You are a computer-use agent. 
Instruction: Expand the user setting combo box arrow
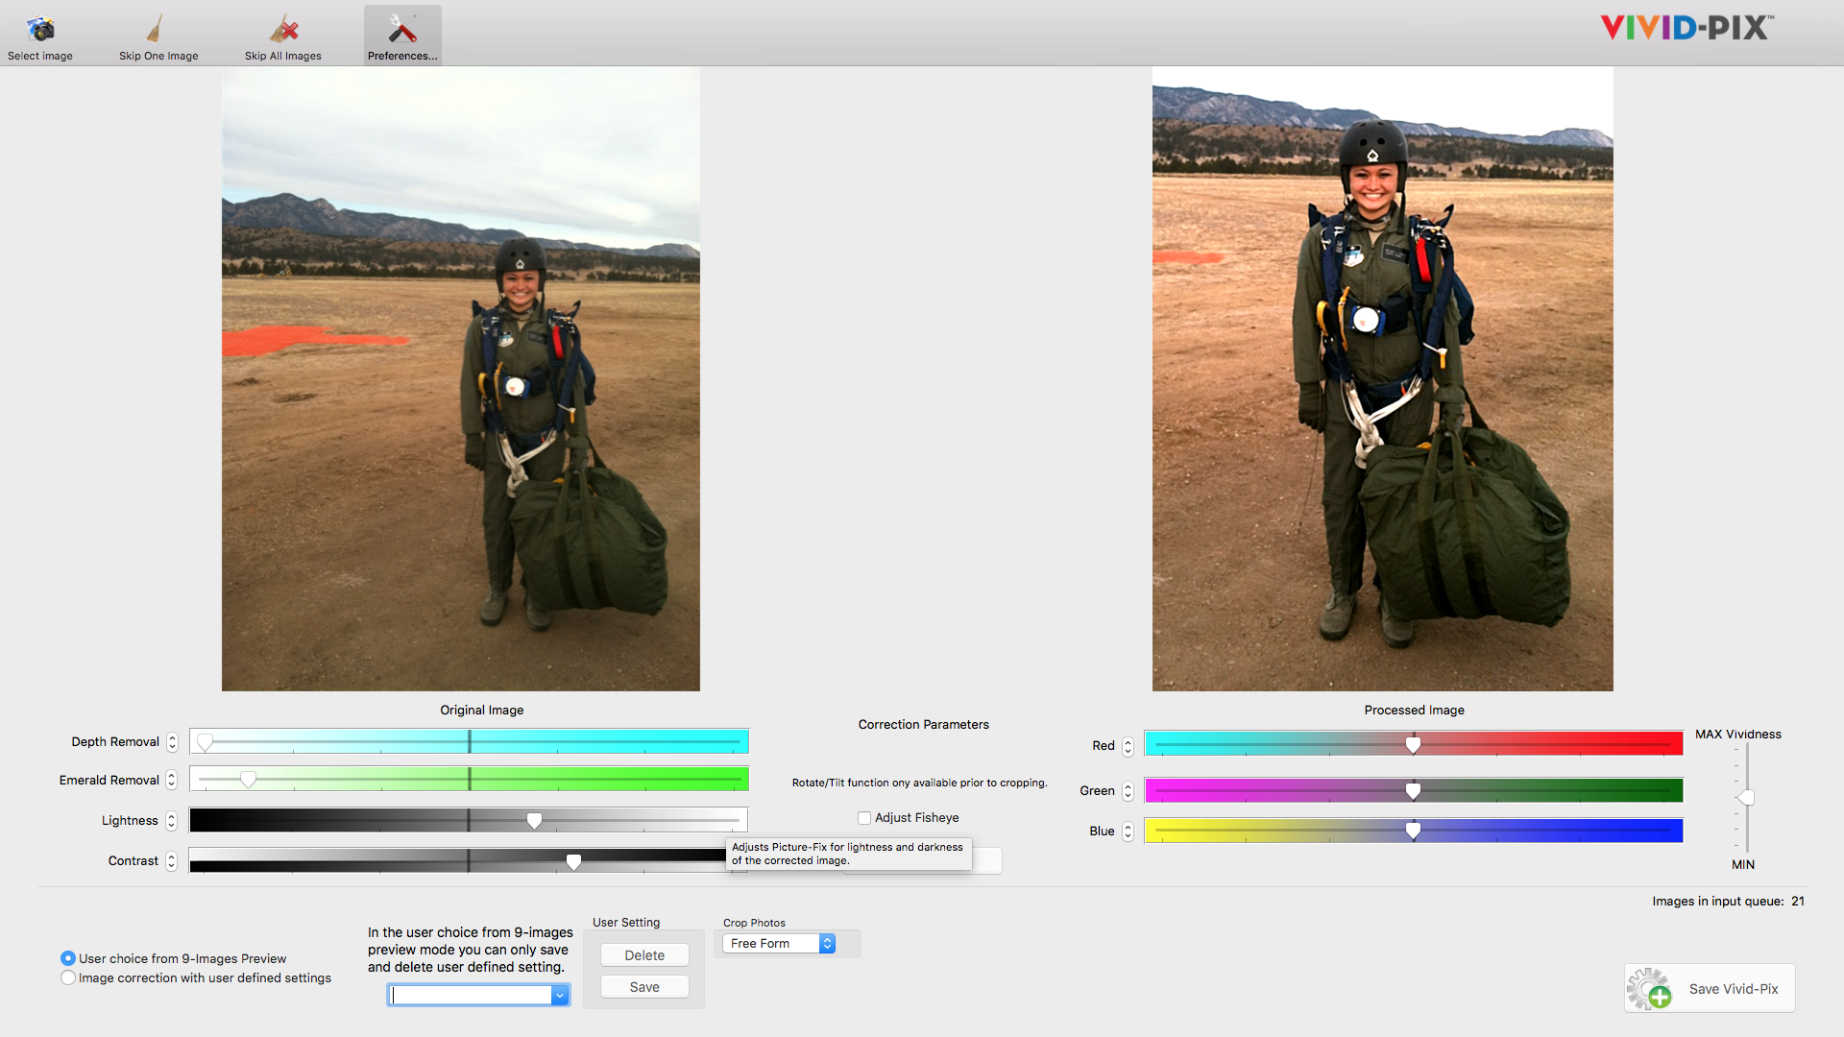tap(559, 996)
